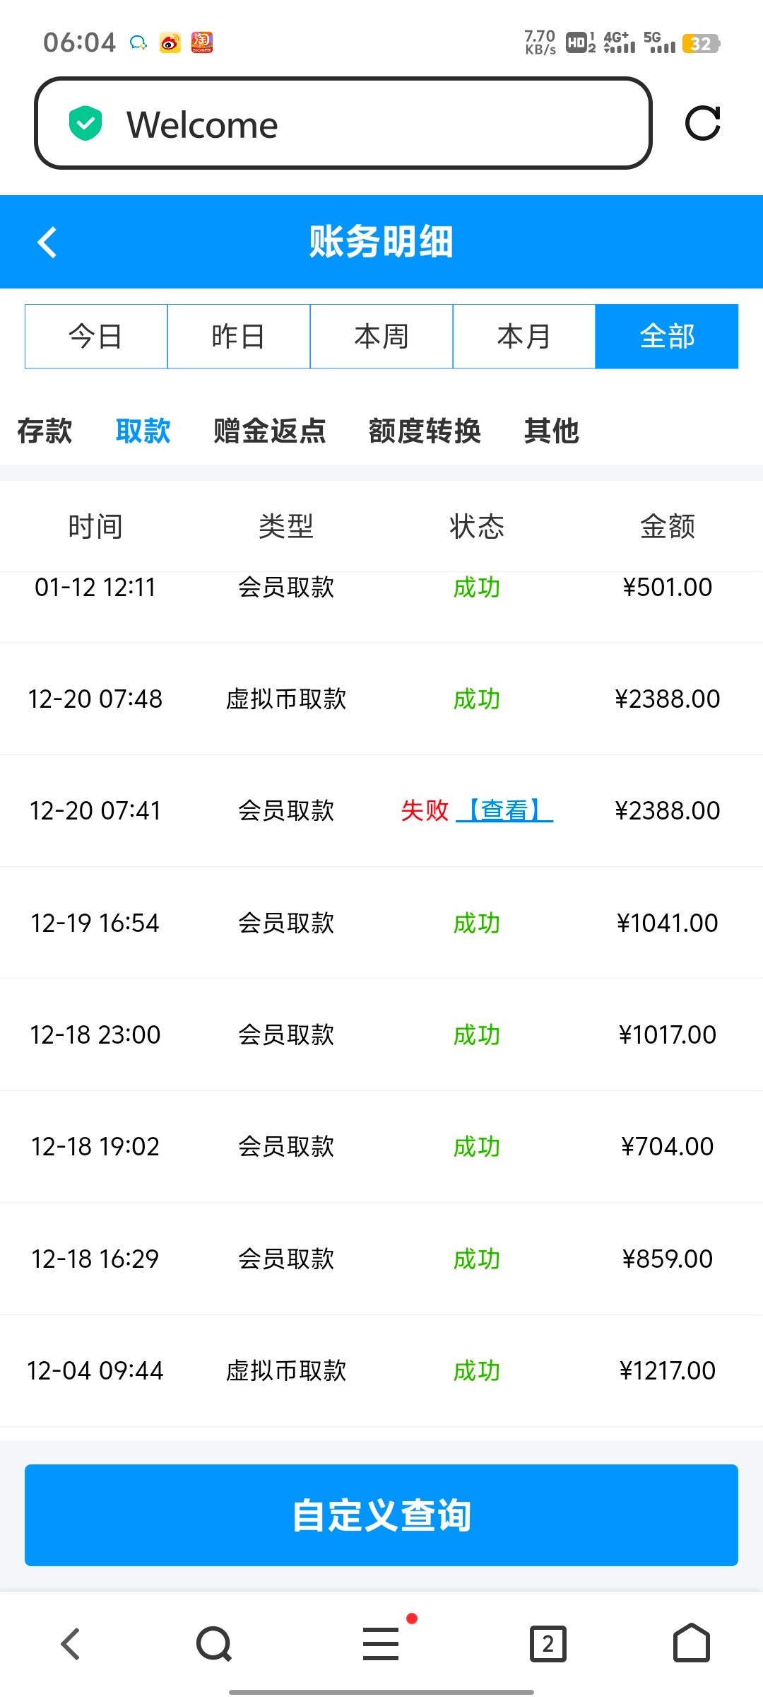Screen dimensions: 763x1697
Task: Open the 赠金返点 category tab
Action: (270, 431)
